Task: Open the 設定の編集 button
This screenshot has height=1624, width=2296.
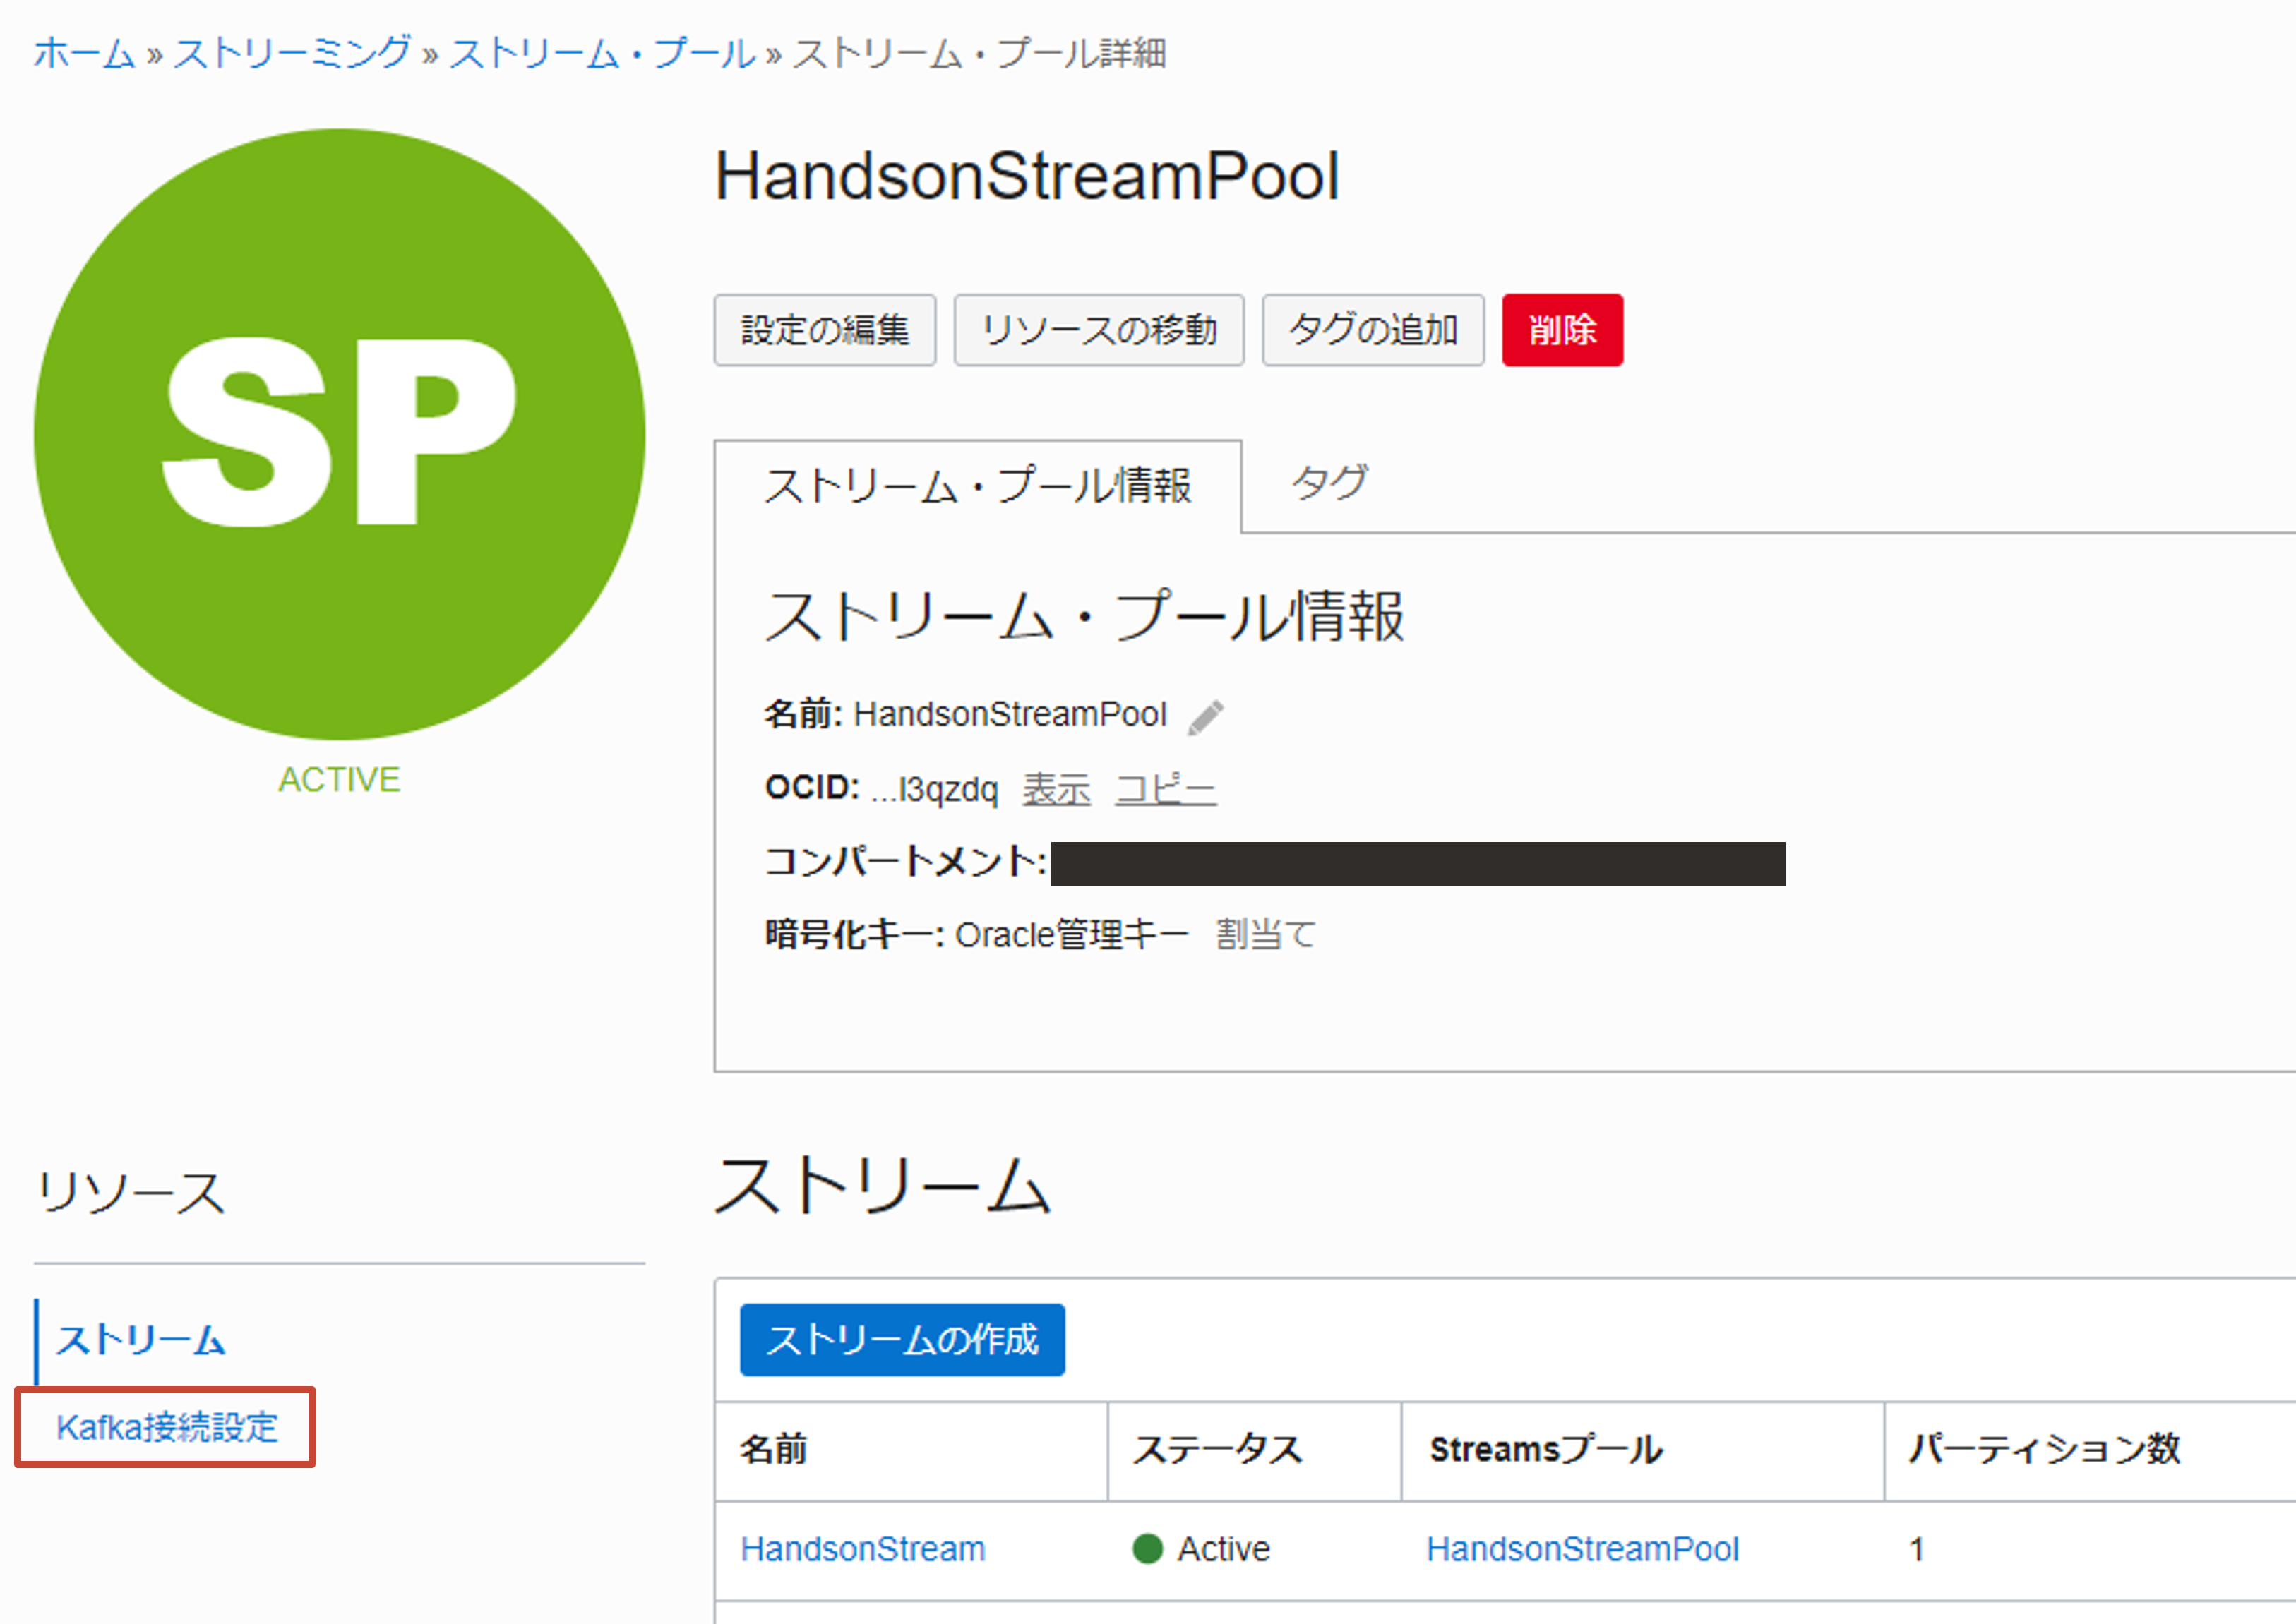Action: pyautogui.click(x=825, y=330)
